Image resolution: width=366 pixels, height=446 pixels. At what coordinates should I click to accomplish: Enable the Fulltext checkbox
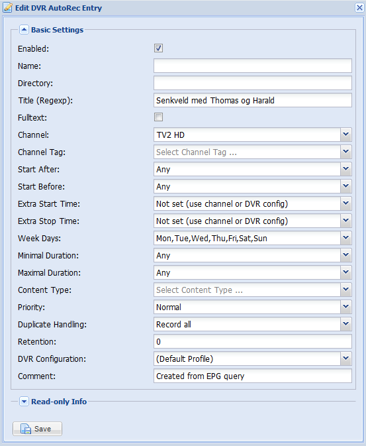point(159,117)
